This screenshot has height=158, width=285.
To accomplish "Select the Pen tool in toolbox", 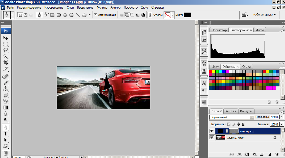I will (6, 128).
